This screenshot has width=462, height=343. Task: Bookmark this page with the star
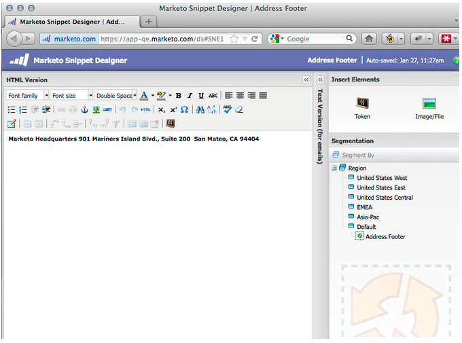tap(234, 39)
